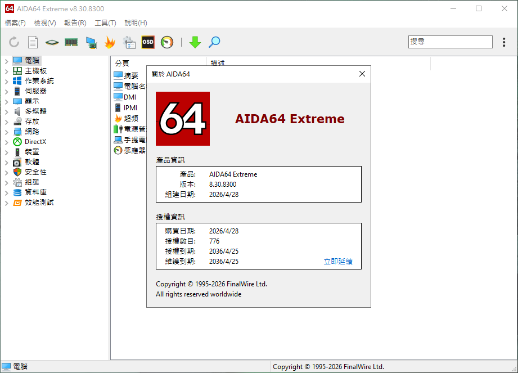Screen dimensions: 518x373
Task: Expand the 主機板 tree node
Action: click(6, 71)
